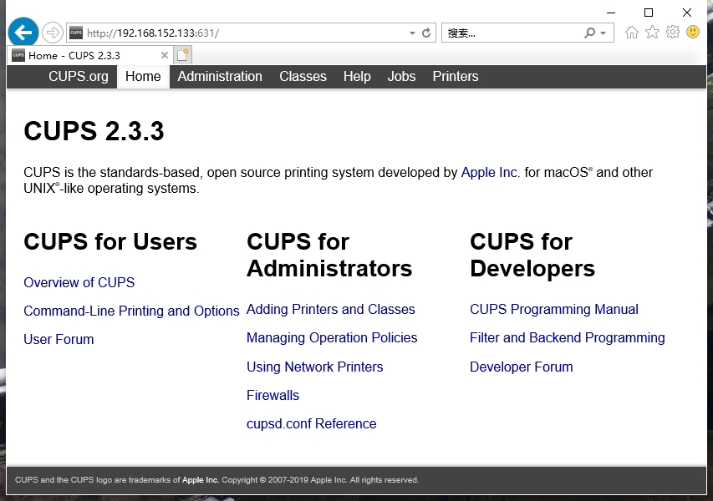Click the CUPS favicon in the address bar
713x501 pixels.
click(x=74, y=32)
